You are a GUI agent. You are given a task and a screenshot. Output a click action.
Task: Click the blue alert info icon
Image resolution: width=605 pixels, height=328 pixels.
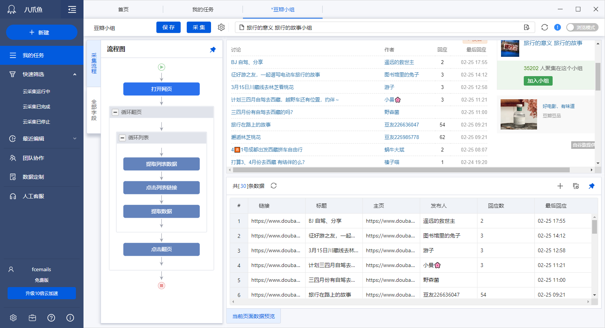tap(558, 27)
